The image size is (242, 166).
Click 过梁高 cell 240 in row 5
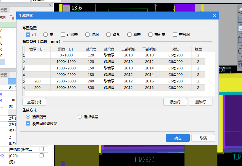(x=91, y=81)
